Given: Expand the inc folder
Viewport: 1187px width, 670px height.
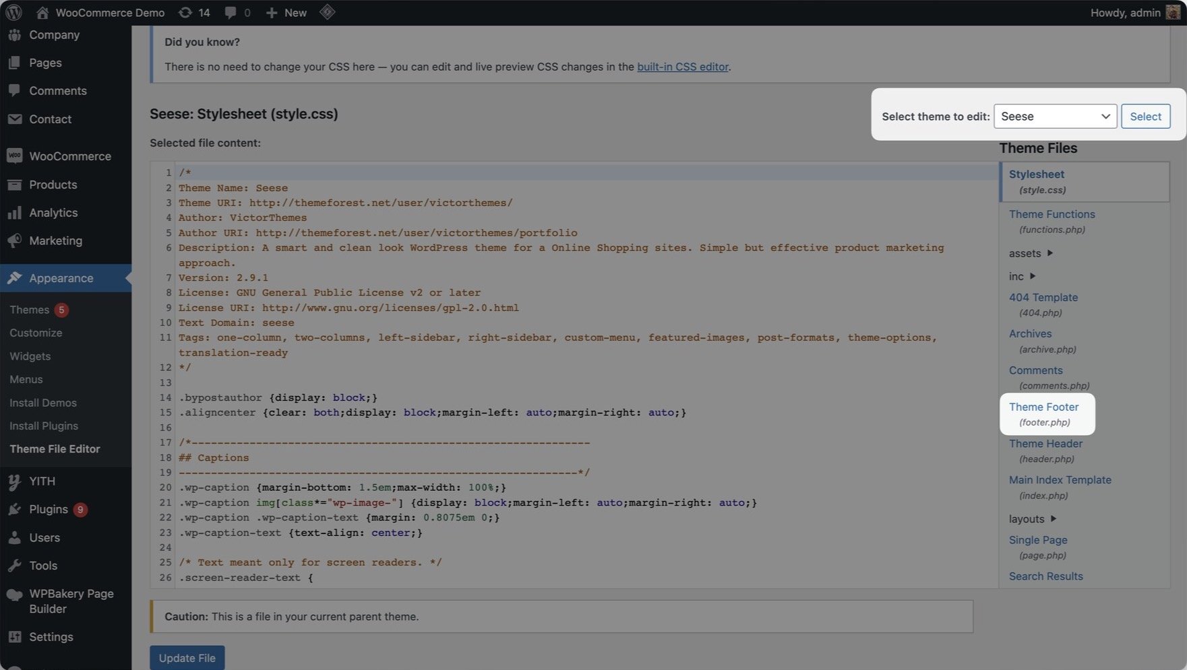Looking at the screenshot, I should coord(1022,276).
